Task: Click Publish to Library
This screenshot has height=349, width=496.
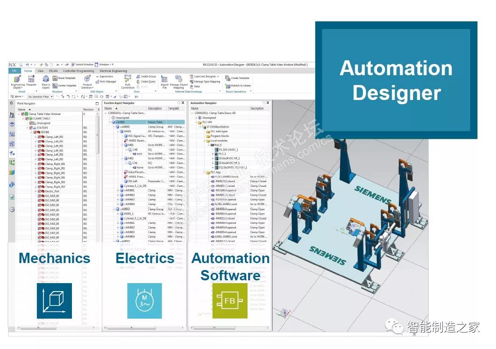Action: tap(238, 85)
